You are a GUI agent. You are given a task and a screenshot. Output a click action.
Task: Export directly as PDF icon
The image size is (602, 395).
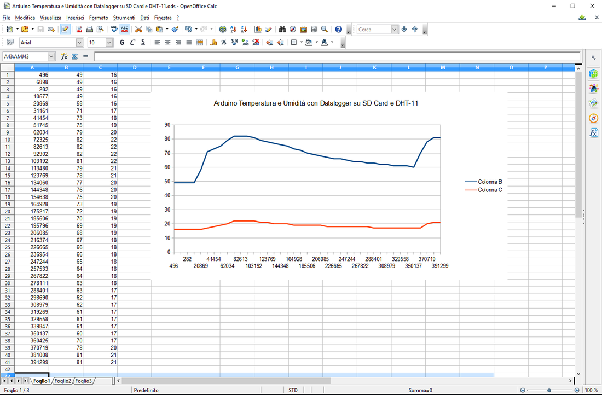click(x=79, y=29)
